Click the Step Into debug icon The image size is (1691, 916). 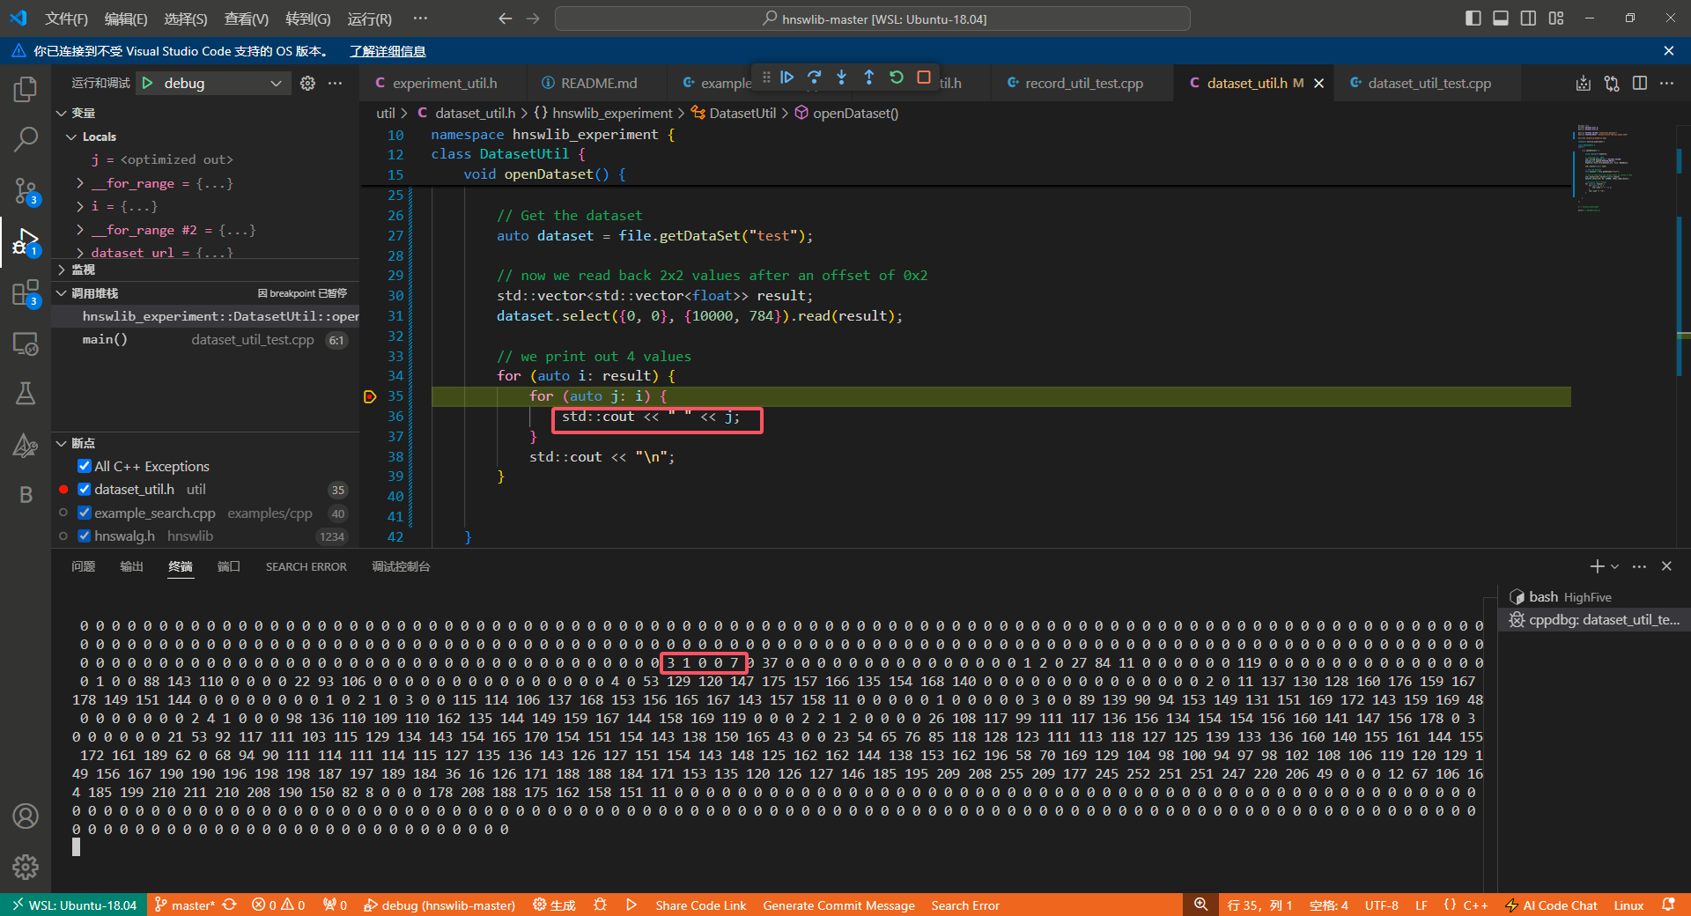(842, 78)
